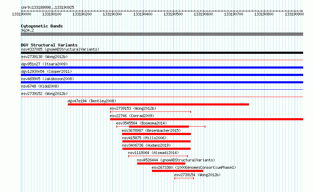The height and width of the screenshot is (192, 313).
Task: Click the red bar under esv2673360
Action: click(x=178, y=171)
